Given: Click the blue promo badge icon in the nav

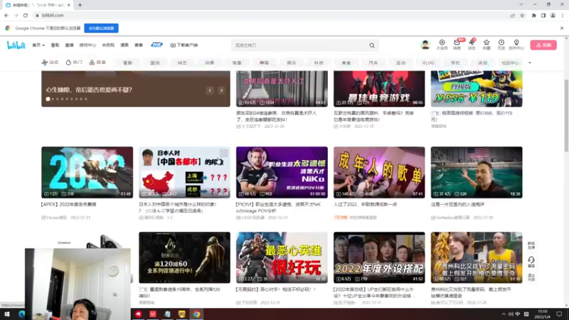Looking at the screenshot, I should [x=156, y=45].
